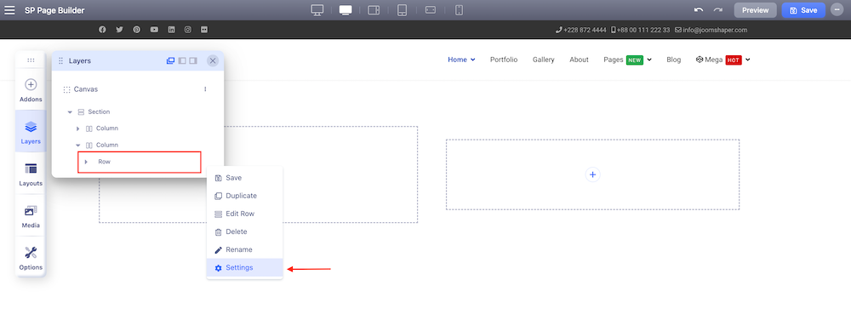Select portrait mobile device preview

click(460, 10)
